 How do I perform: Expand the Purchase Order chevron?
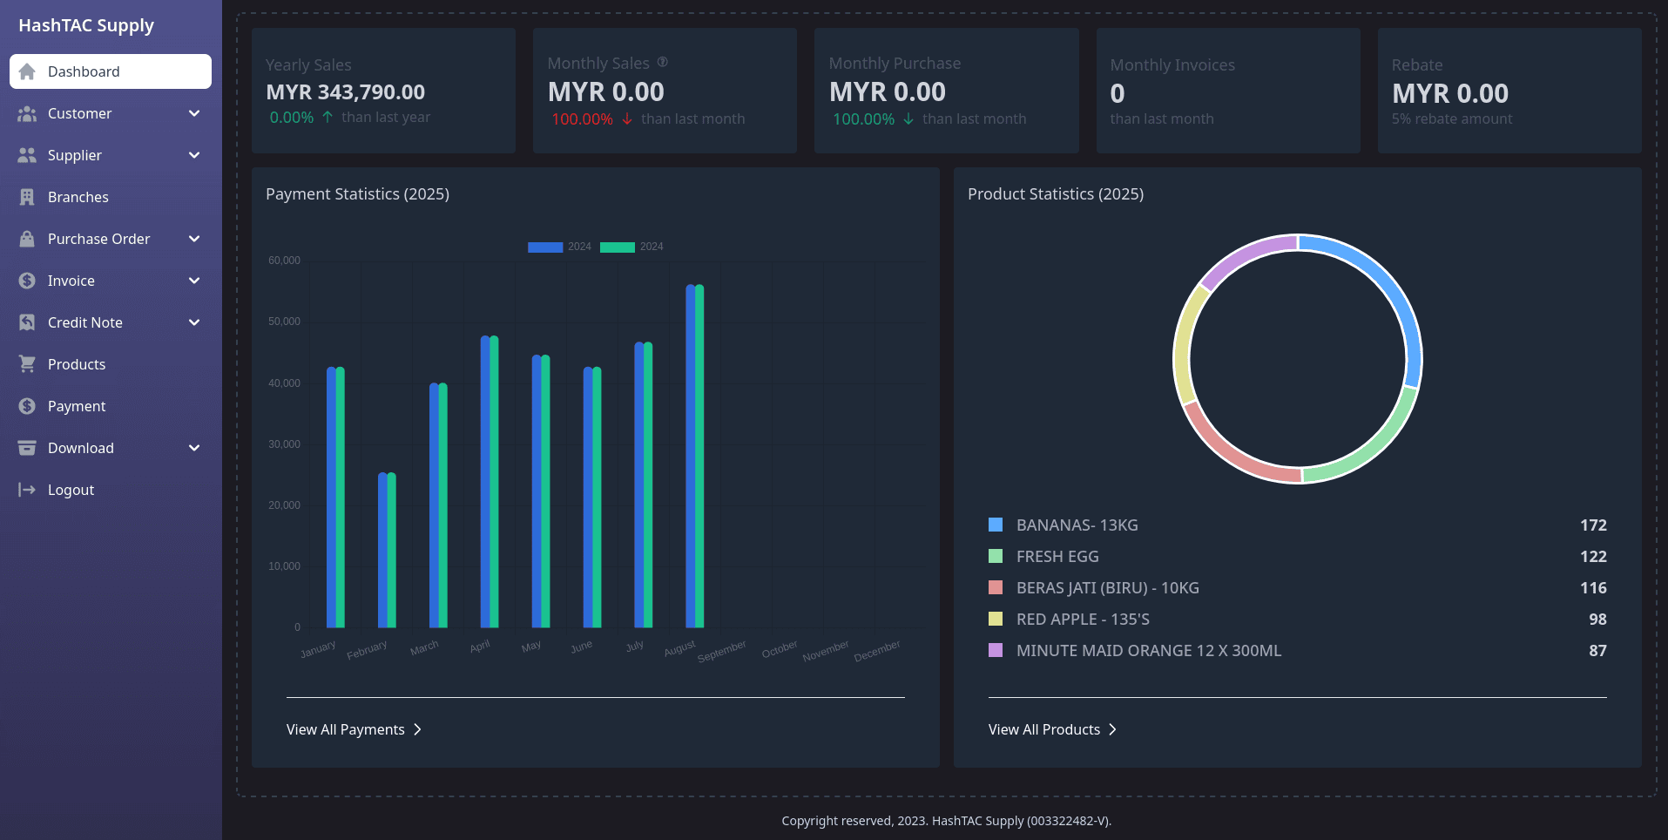pos(194,239)
